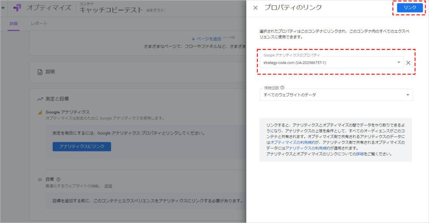The height and width of the screenshot is (223, 429).
Task: Switch to the 詳細 tab
Action: 13,23
